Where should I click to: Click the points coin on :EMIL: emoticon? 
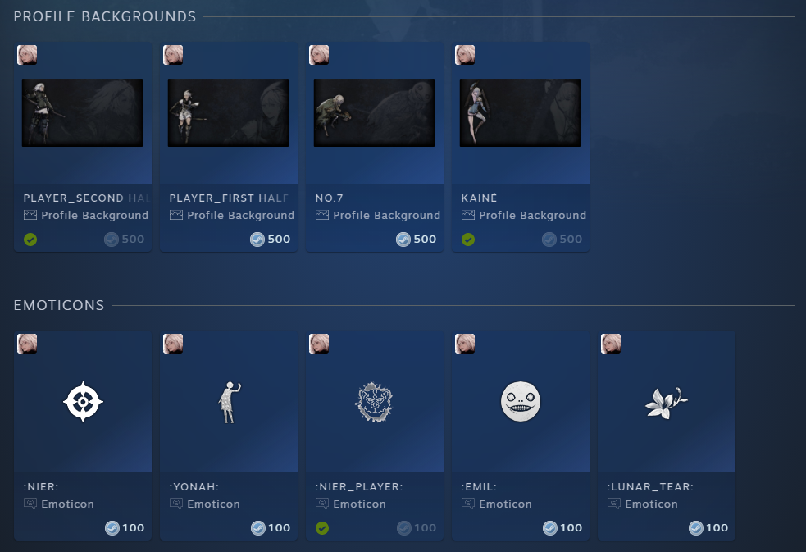point(550,528)
